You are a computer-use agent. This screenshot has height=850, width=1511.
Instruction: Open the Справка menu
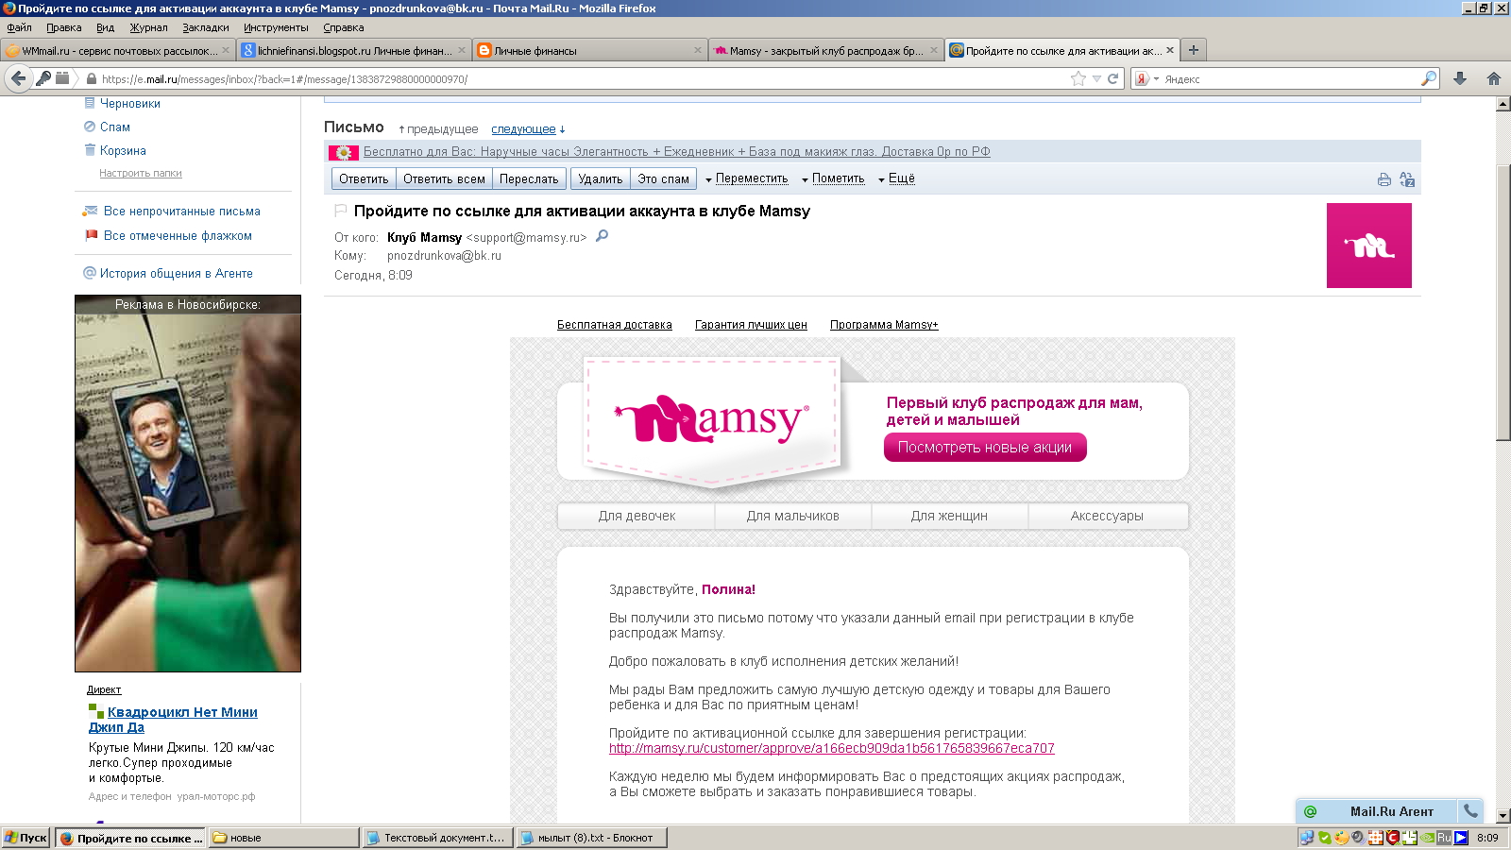344,27
